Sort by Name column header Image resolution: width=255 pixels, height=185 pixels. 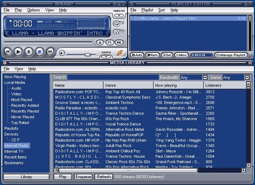pyautogui.click(x=78, y=85)
